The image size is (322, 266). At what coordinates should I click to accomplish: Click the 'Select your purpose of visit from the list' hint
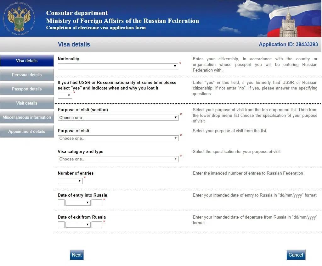click(x=229, y=131)
